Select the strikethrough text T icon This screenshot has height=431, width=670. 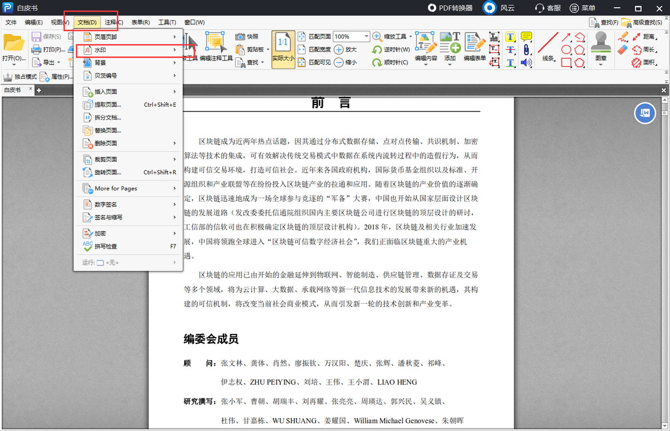[510, 50]
